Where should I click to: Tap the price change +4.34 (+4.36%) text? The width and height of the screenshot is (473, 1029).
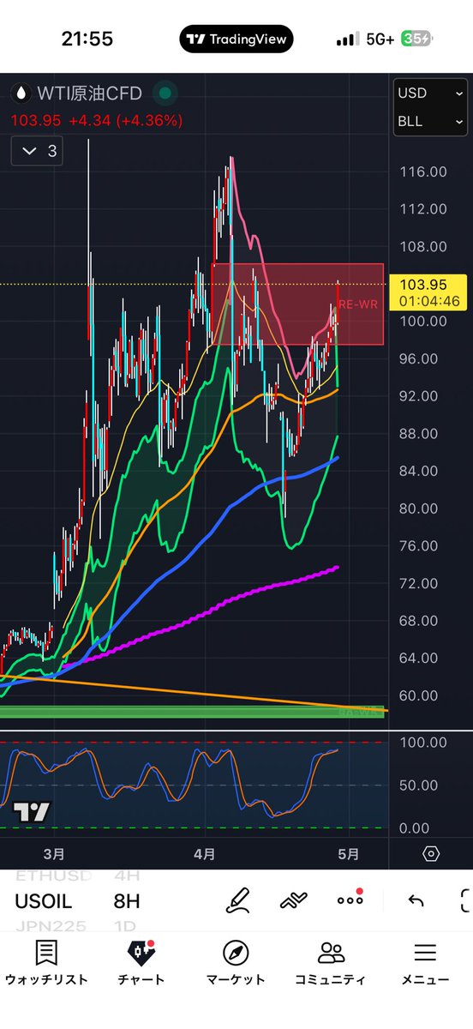pyautogui.click(x=126, y=122)
